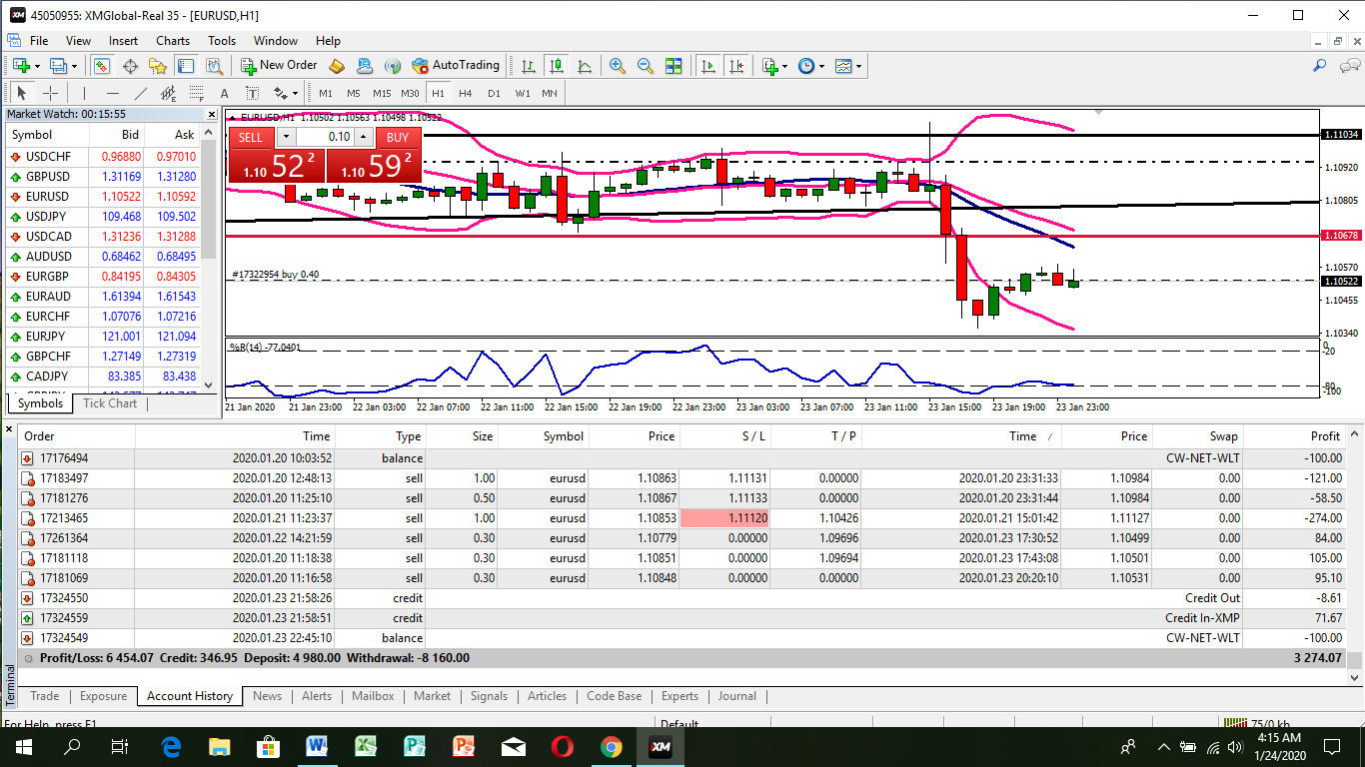This screenshot has width=1365, height=767.
Task: Open the Data Window icon
Action: [x=130, y=66]
